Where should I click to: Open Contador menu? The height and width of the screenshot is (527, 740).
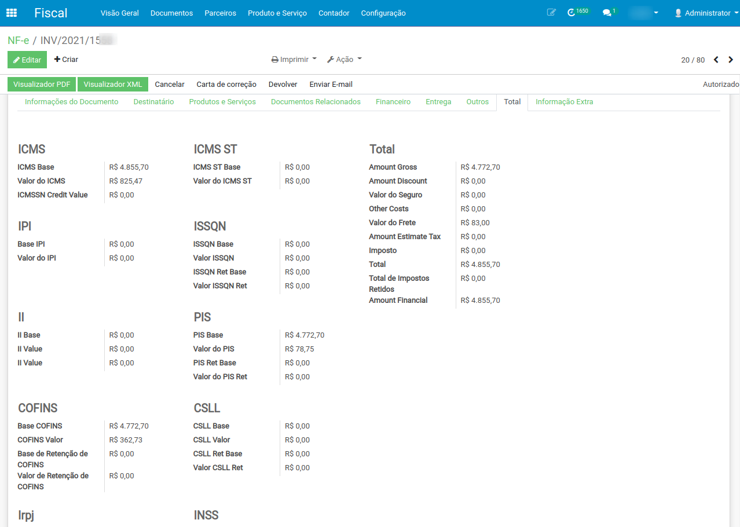(334, 13)
